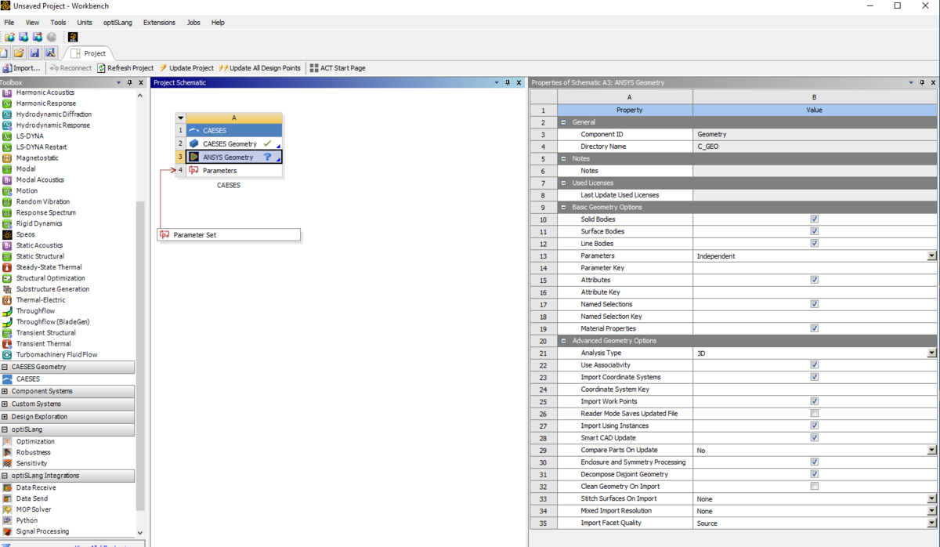The width and height of the screenshot is (940, 547).
Task: Toggle the Surface Bodies checkbox
Action: click(815, 231)
